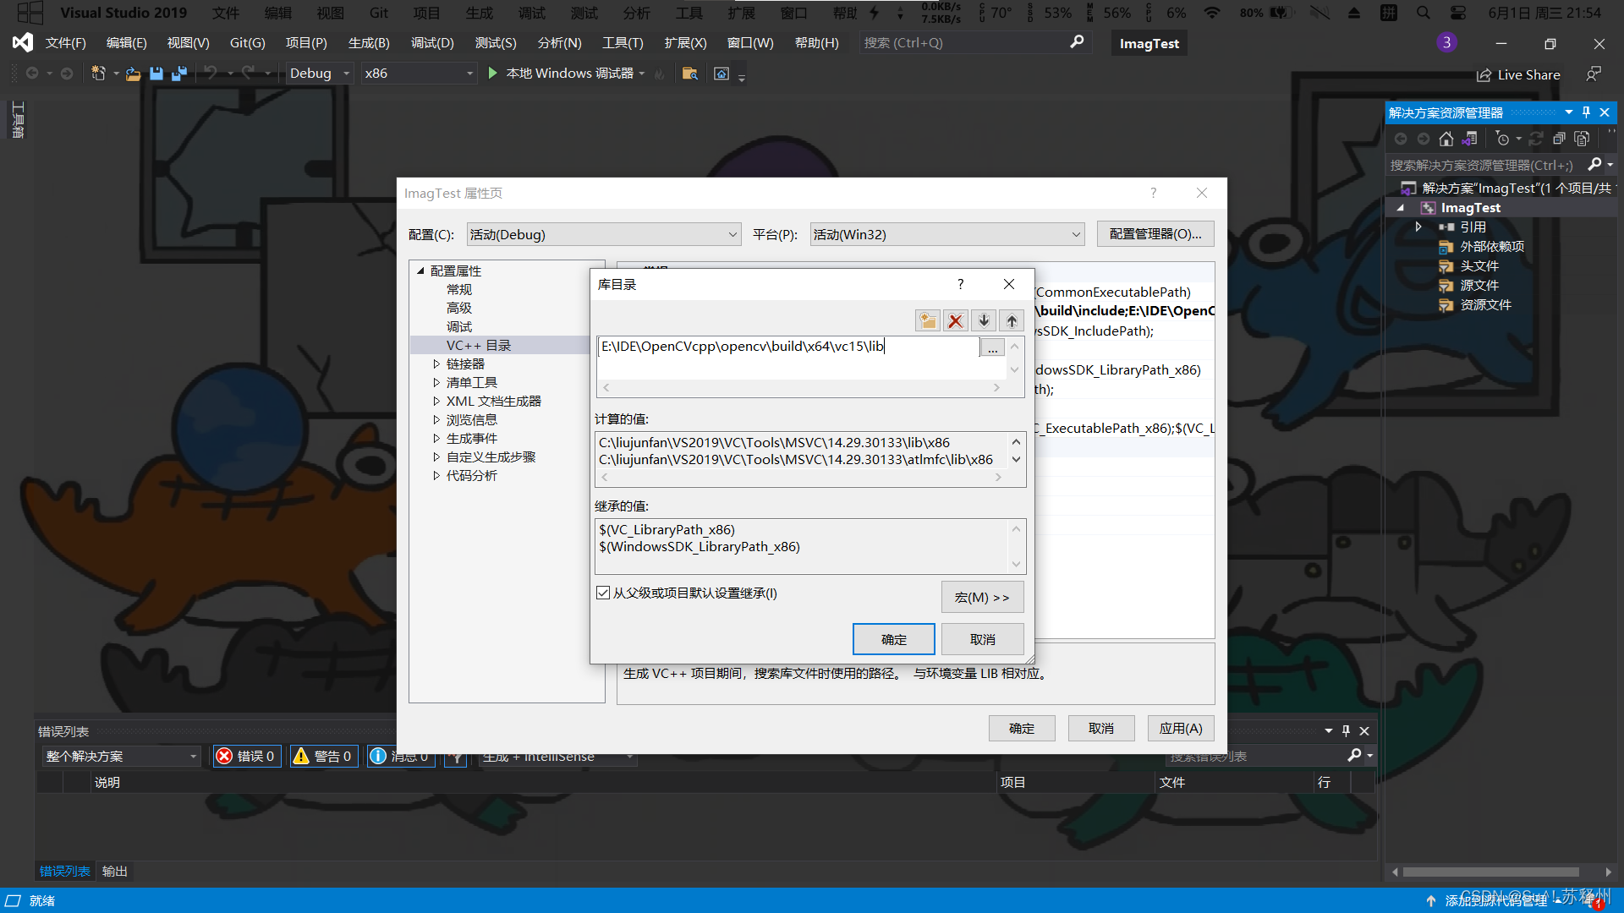Expand the 浏览信息 tree node
Viewport: 1624px width, 913px height.
coord(436,419)
